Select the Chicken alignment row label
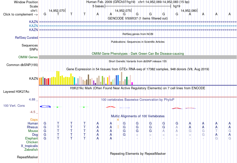The height and width of the screenshot is (163, 237). click(32, 142)
